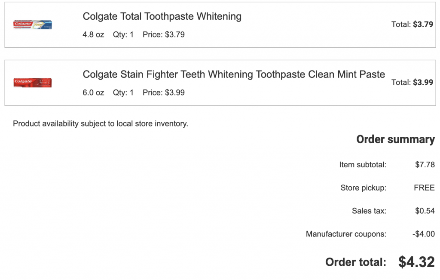Click the -$4.00 coupon discount amount
440x280 pixels.
point(423,234)
